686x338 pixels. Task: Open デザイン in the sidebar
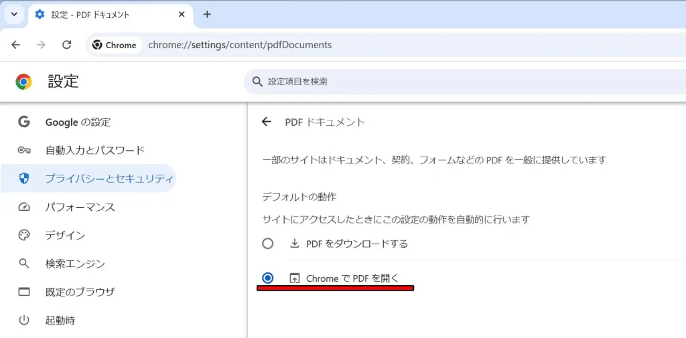pyautogui.click(x=88, y=235)
